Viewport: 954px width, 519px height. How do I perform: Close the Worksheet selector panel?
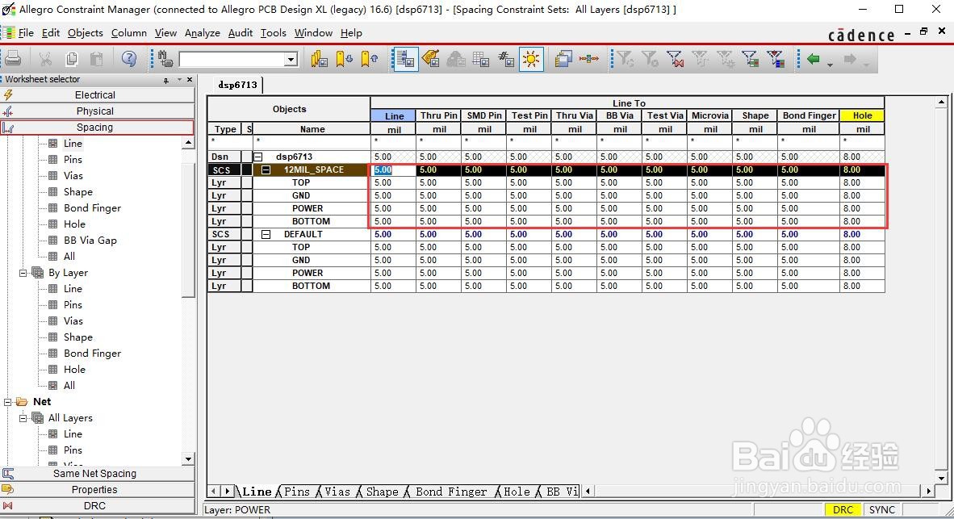tap(190, 80)
